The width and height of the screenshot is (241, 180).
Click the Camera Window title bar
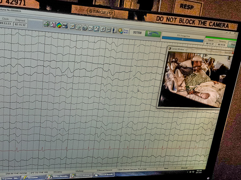pos(200,50)
